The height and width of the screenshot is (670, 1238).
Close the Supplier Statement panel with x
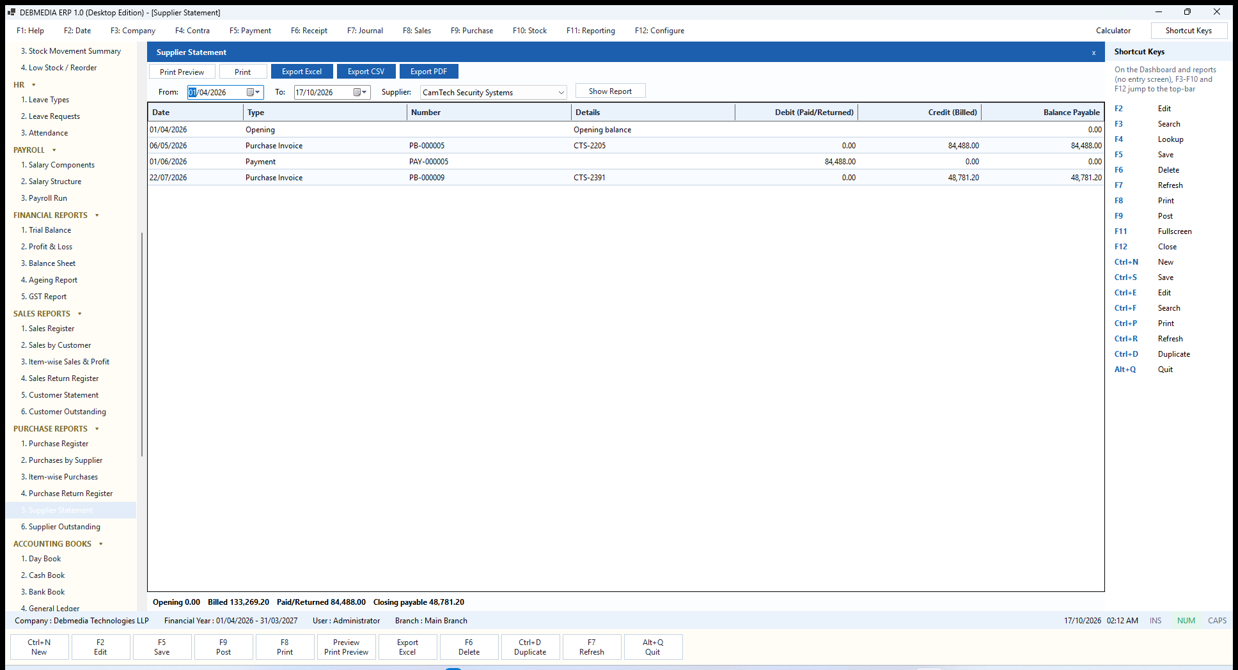click(x=1093, y=52)
